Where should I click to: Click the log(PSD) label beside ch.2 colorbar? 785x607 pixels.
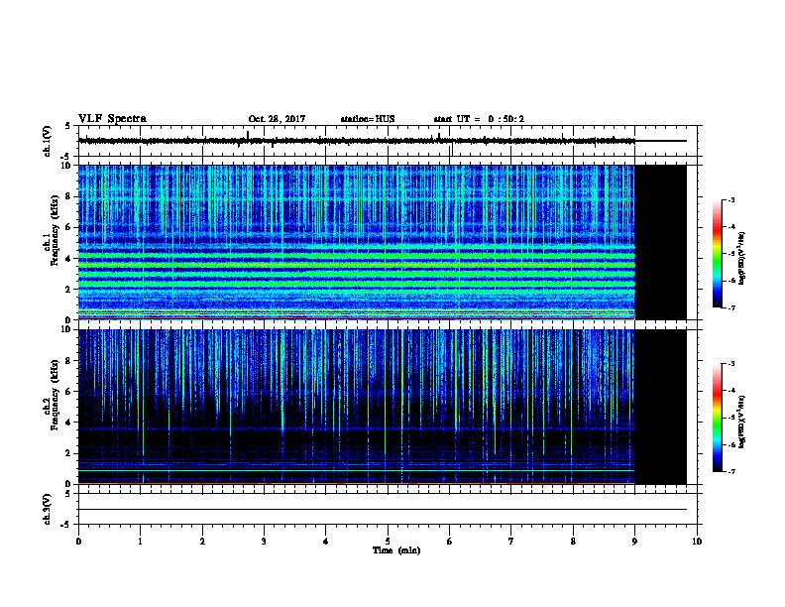741,422
